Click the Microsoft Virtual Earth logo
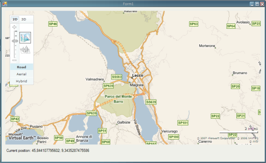Viewport: 266px width, 163px height. point(22,137)
